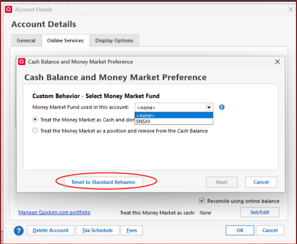297x244 pixels.
Task: Click the Quicken logo in the Cash Balance dialog title bar
Action: [22, 62]
